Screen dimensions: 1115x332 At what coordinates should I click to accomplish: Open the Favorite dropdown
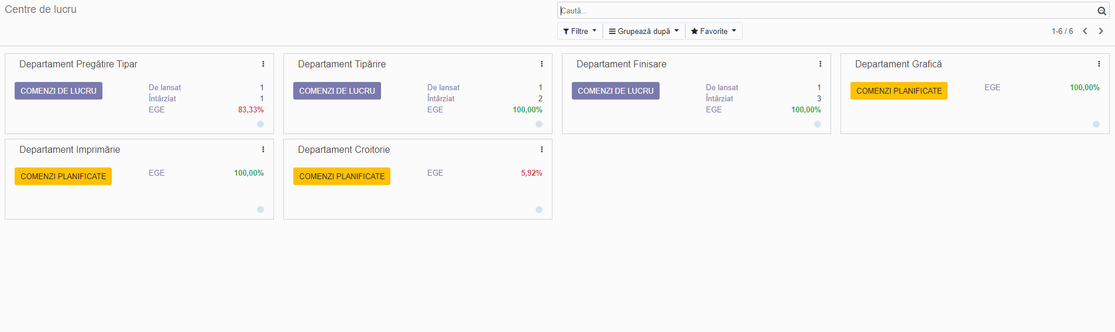(713, 31)
